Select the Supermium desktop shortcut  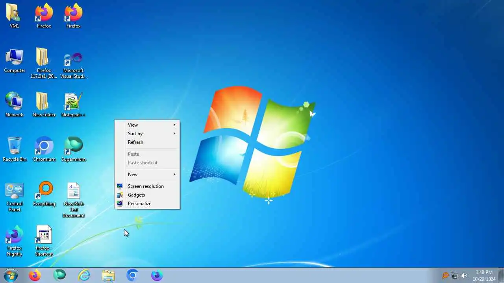pyautogui.click(x=74, y=149)
